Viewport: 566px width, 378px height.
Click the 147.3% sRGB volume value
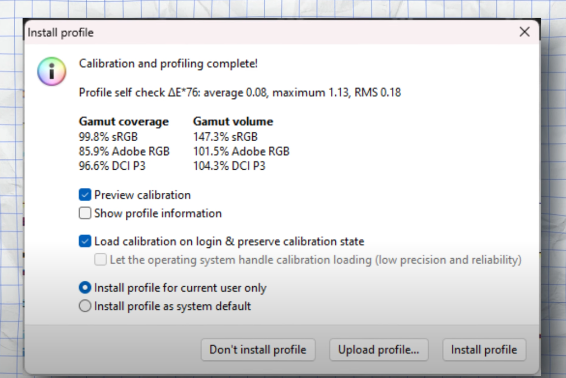tap(225, 137)
